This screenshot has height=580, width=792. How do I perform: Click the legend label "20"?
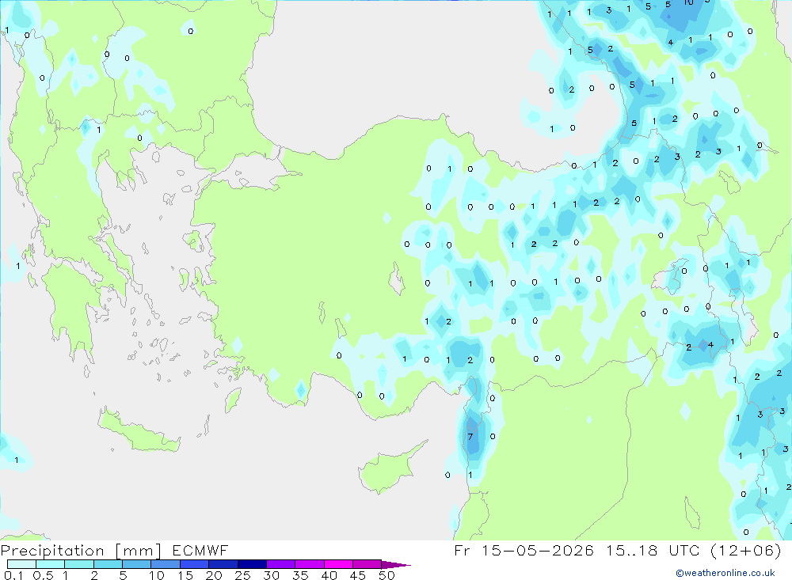pyautogui.click(x=214, y=575)
